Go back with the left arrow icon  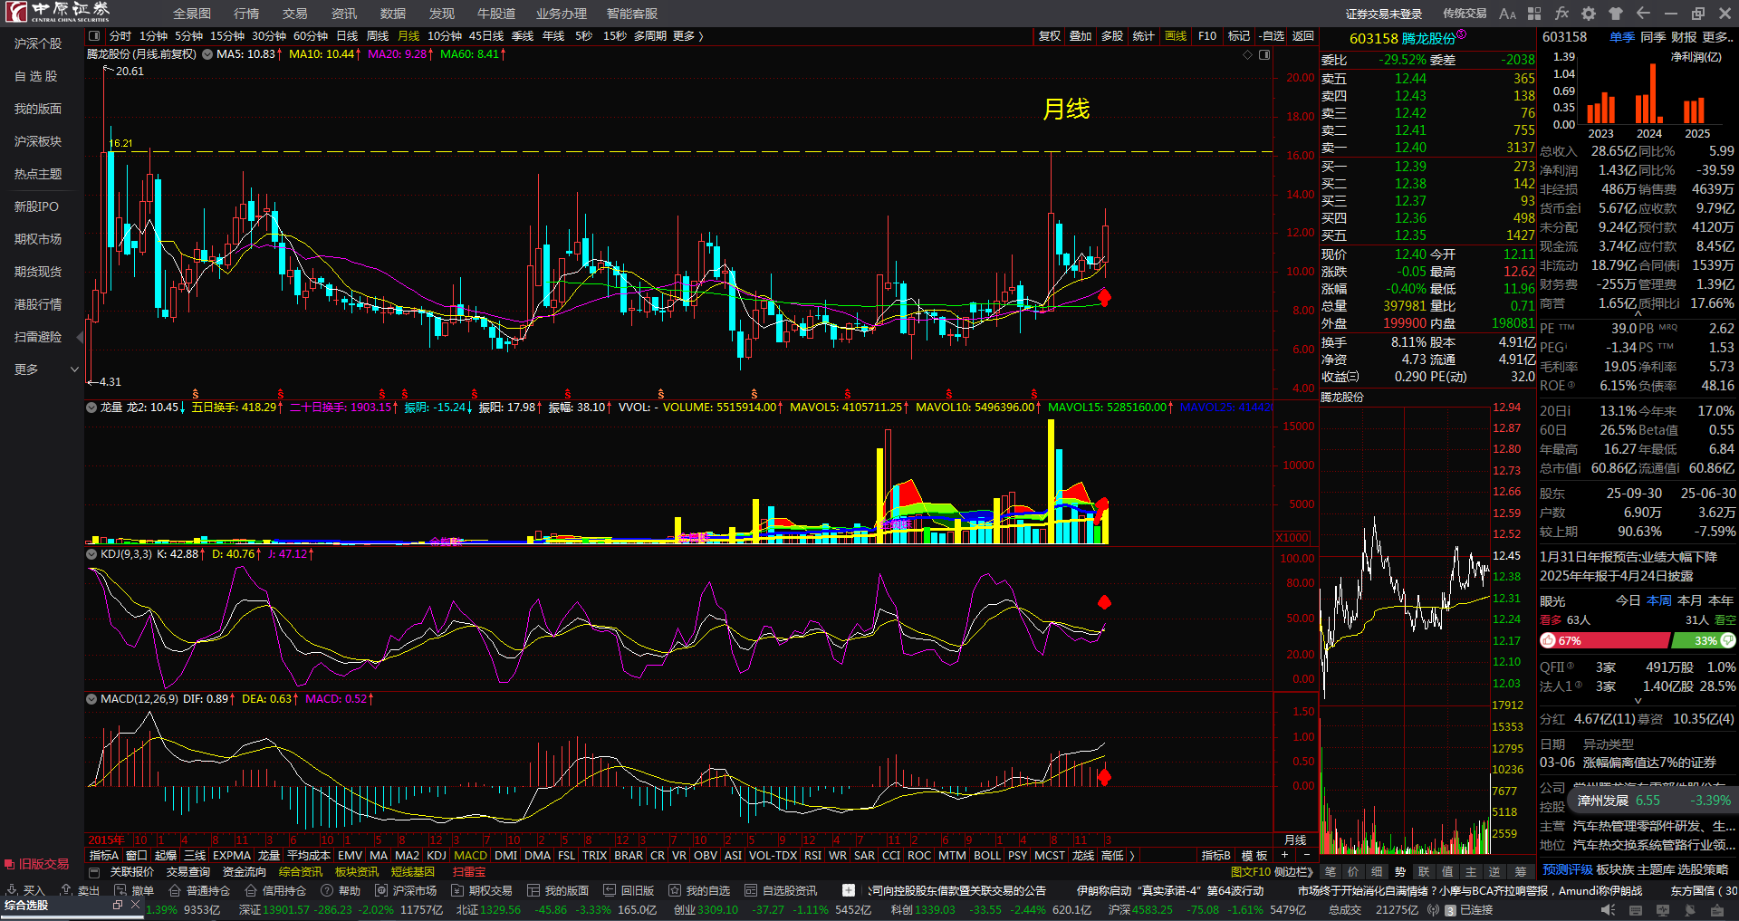point(1643,14)
